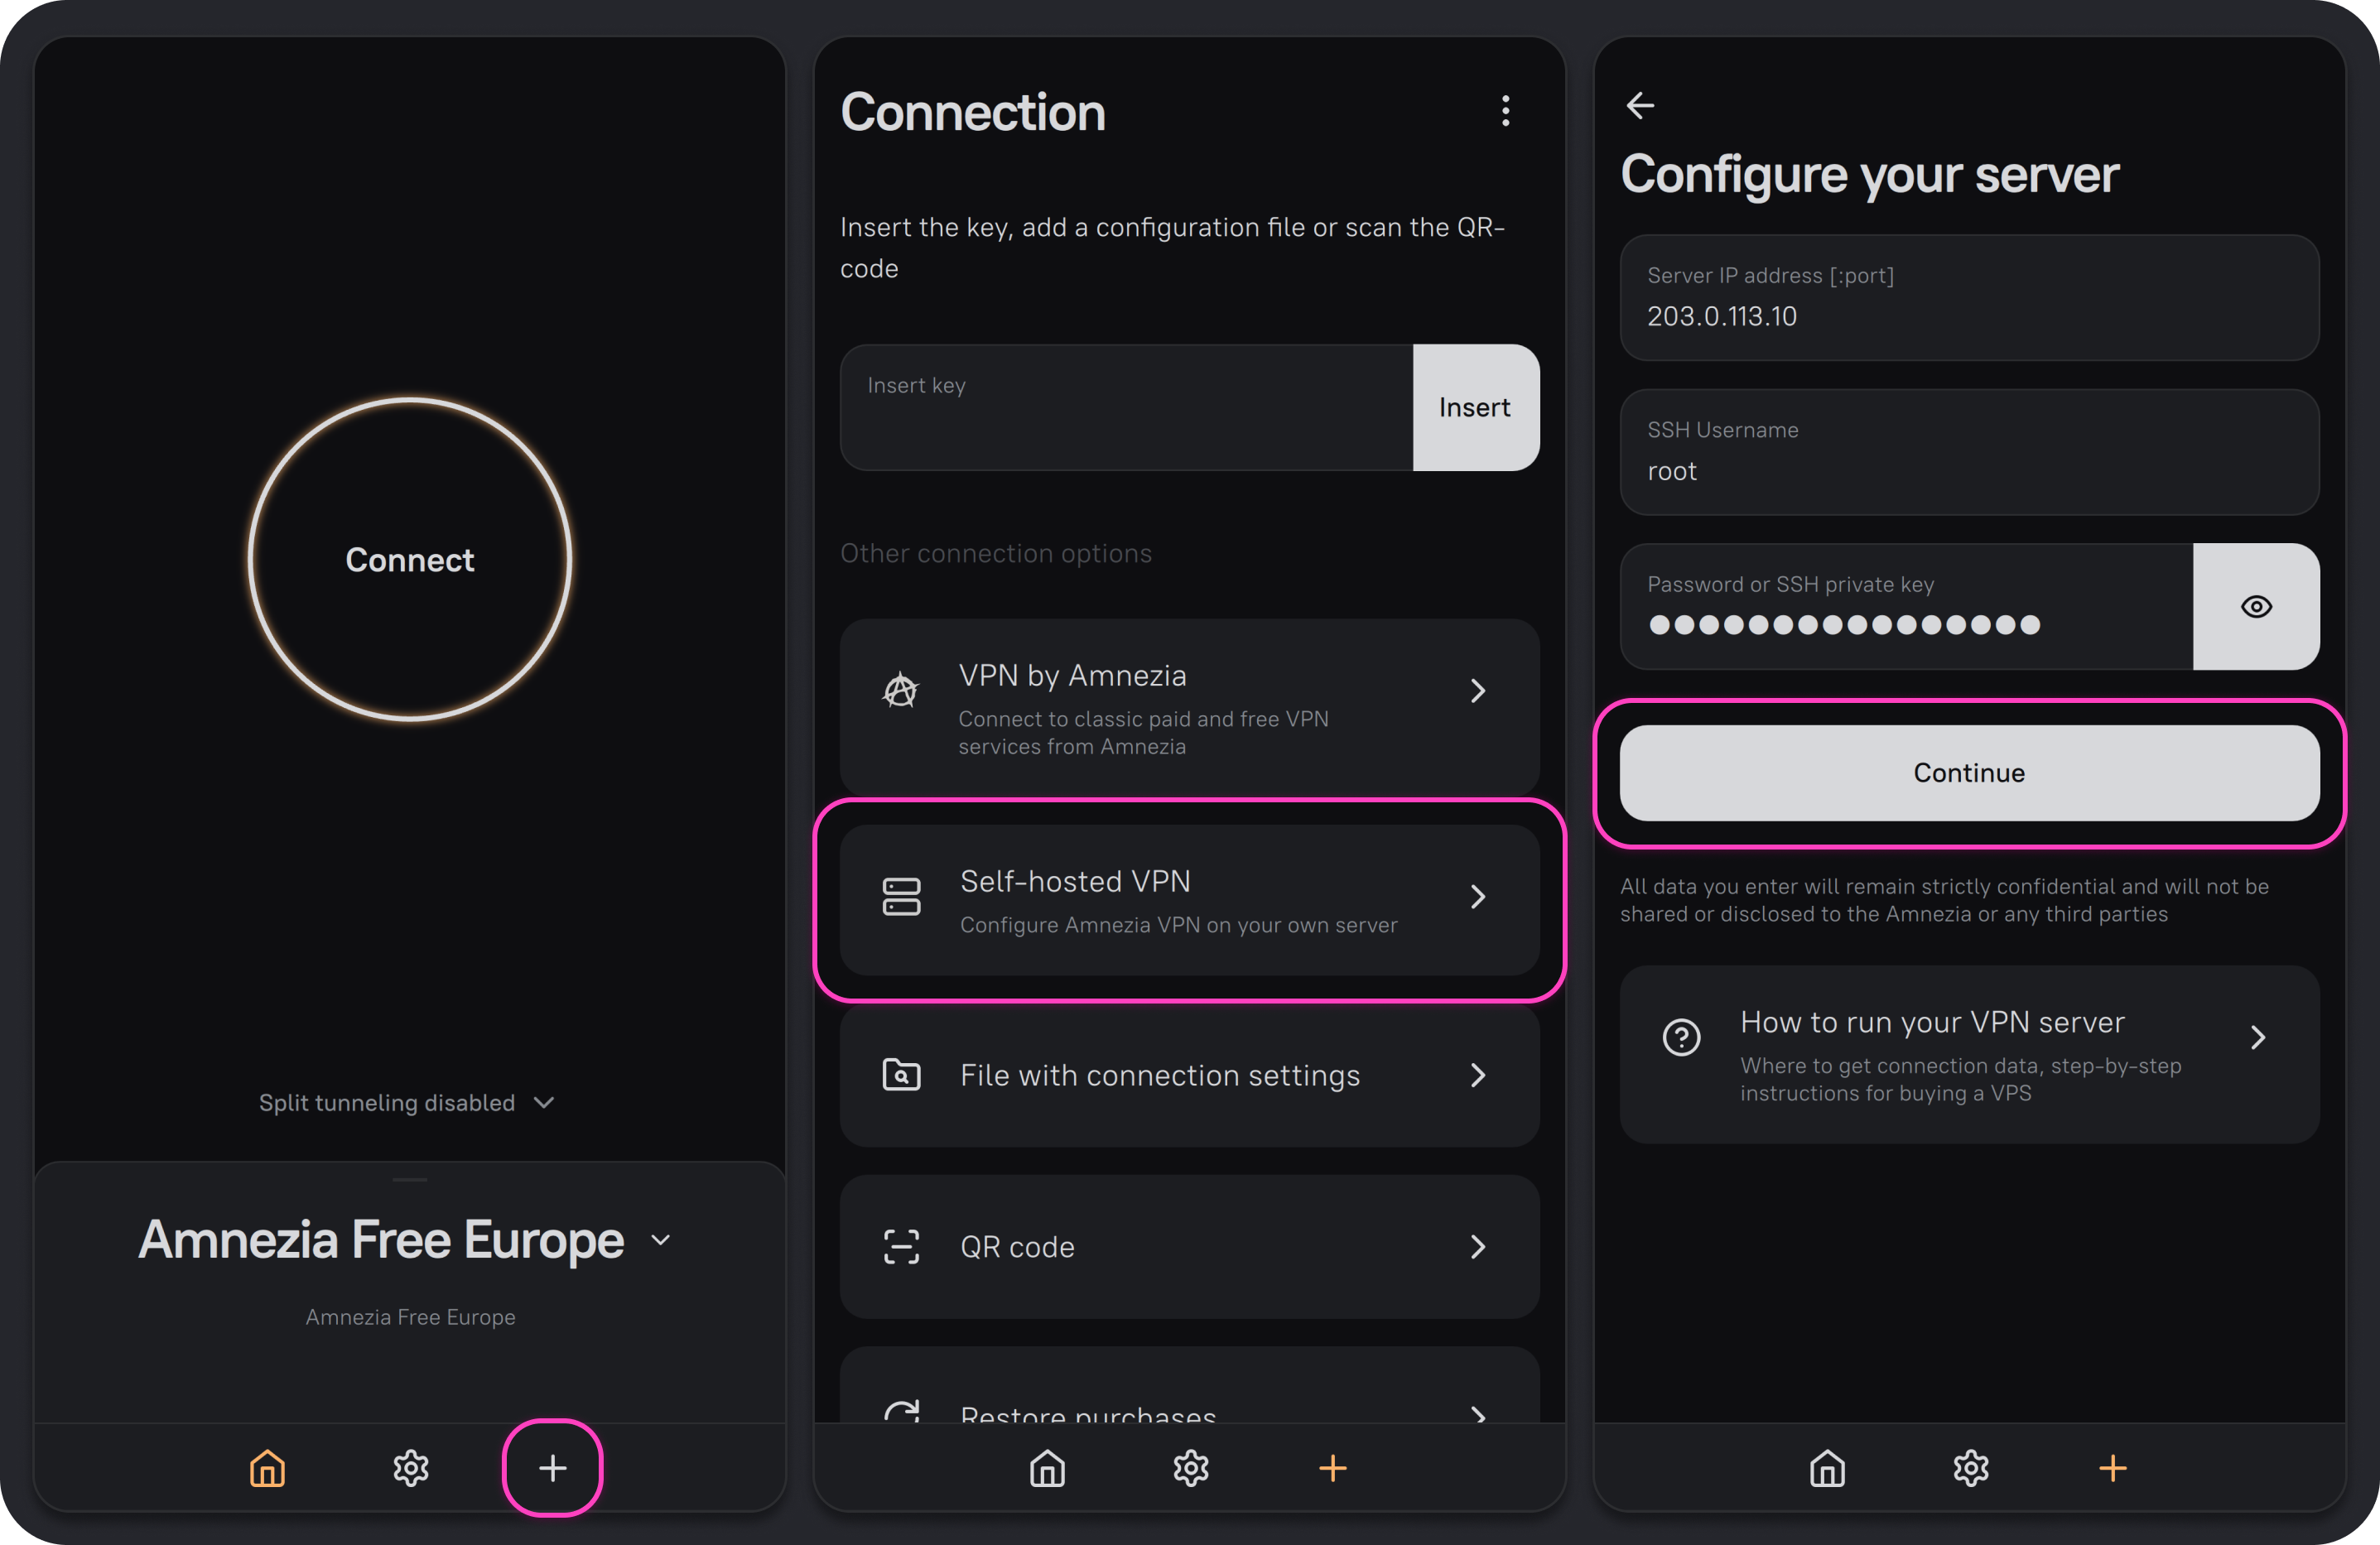Expand Split tunneling disabled dropdown
This screenshot has height=1545, width=2380.
[406, 1102]
